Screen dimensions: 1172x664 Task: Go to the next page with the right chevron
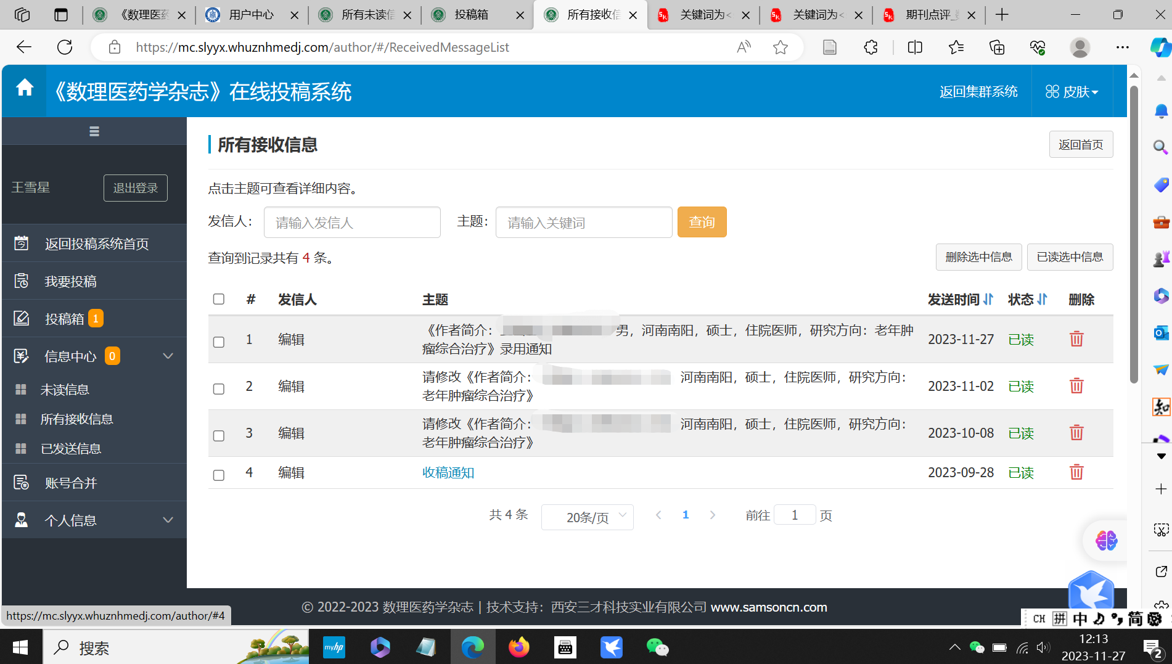tap(713, 515)
